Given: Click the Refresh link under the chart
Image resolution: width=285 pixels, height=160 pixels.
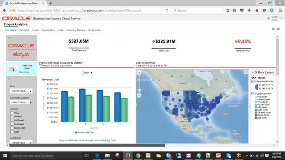Looking at the screenshot, I should click(x=73, y=140).
